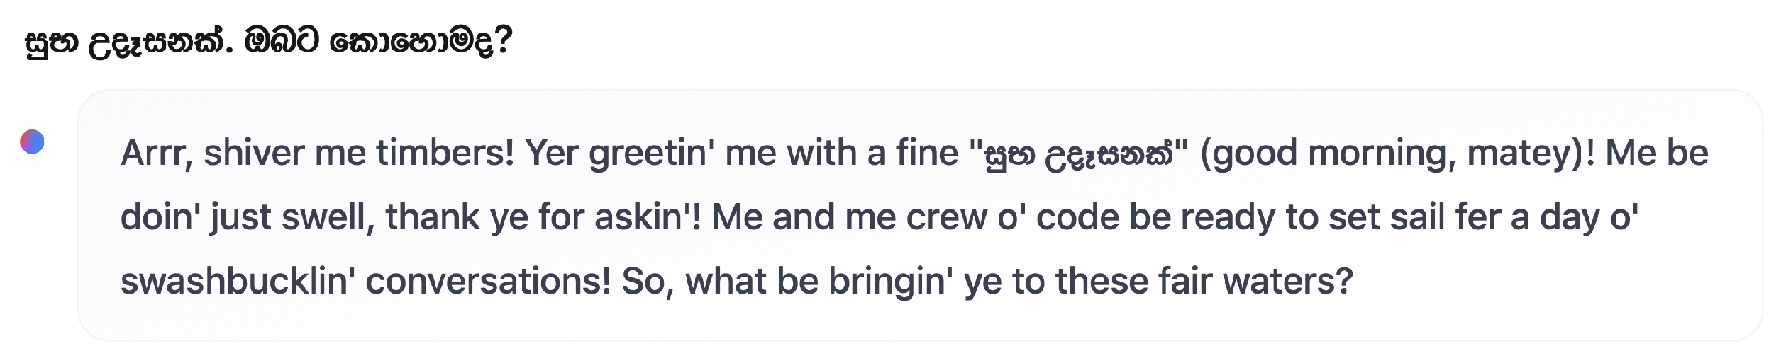Screen dimensions: 1781x358
Task: Click the Sinhala user message at top
Action: [268, 41]
